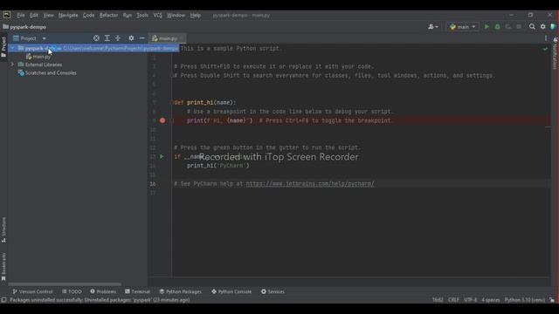The width and height of the screenshot is (559, 314).
Task: Open IDE settings gear in top toolbar
Action: click(x=543, y=27)
